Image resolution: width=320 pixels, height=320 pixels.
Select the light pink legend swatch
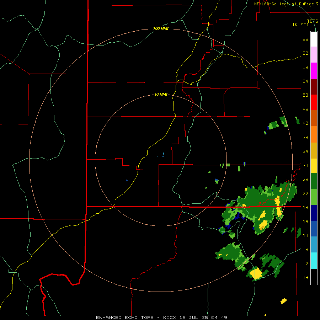tap(314, 55)
